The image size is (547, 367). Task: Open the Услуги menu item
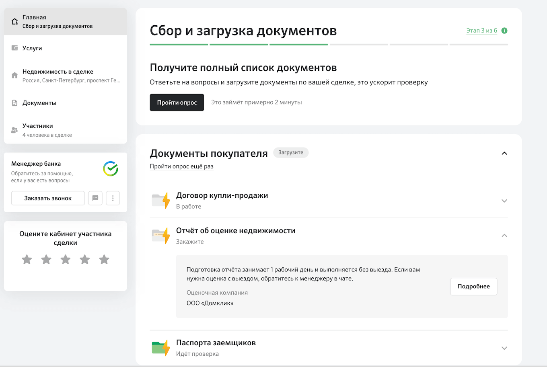point(66,48)
